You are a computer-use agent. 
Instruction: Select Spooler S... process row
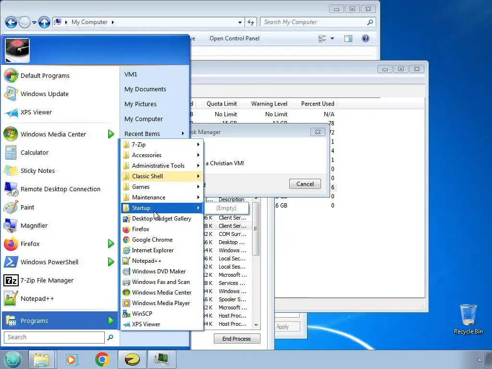pos(228,300)
